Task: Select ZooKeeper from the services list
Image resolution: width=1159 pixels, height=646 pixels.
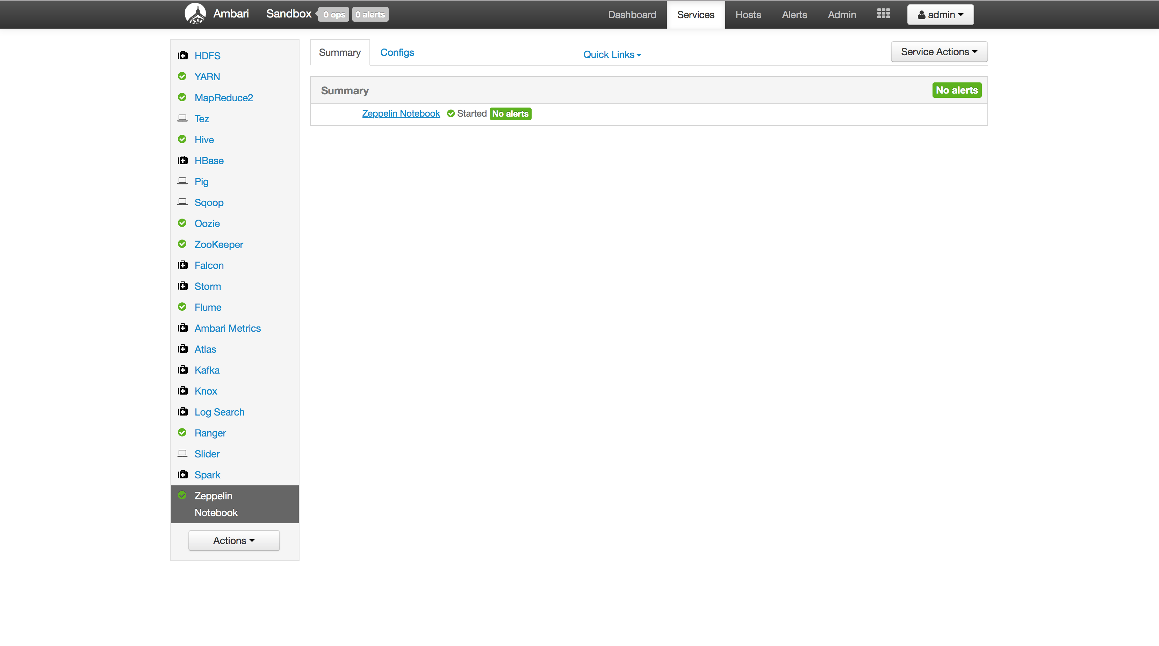Action: click(x=219, y=244)
